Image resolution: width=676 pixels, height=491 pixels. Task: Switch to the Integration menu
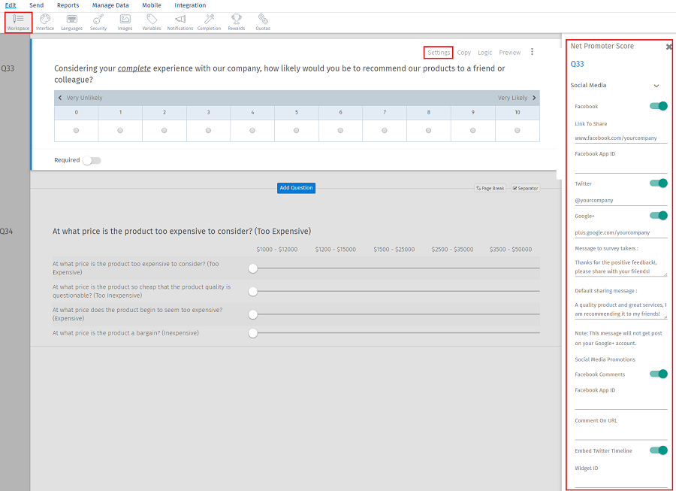coord(190,5)
